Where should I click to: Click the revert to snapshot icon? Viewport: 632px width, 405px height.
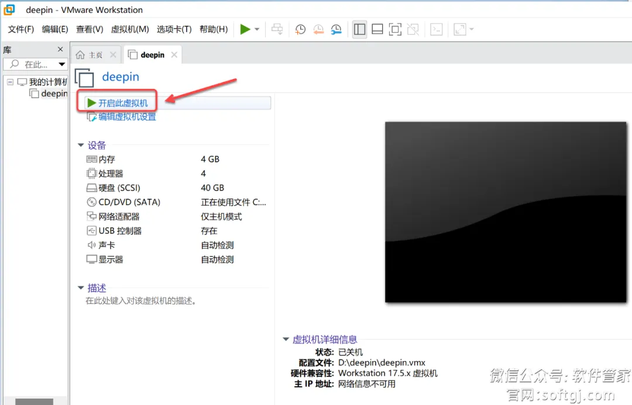[318, 29]
